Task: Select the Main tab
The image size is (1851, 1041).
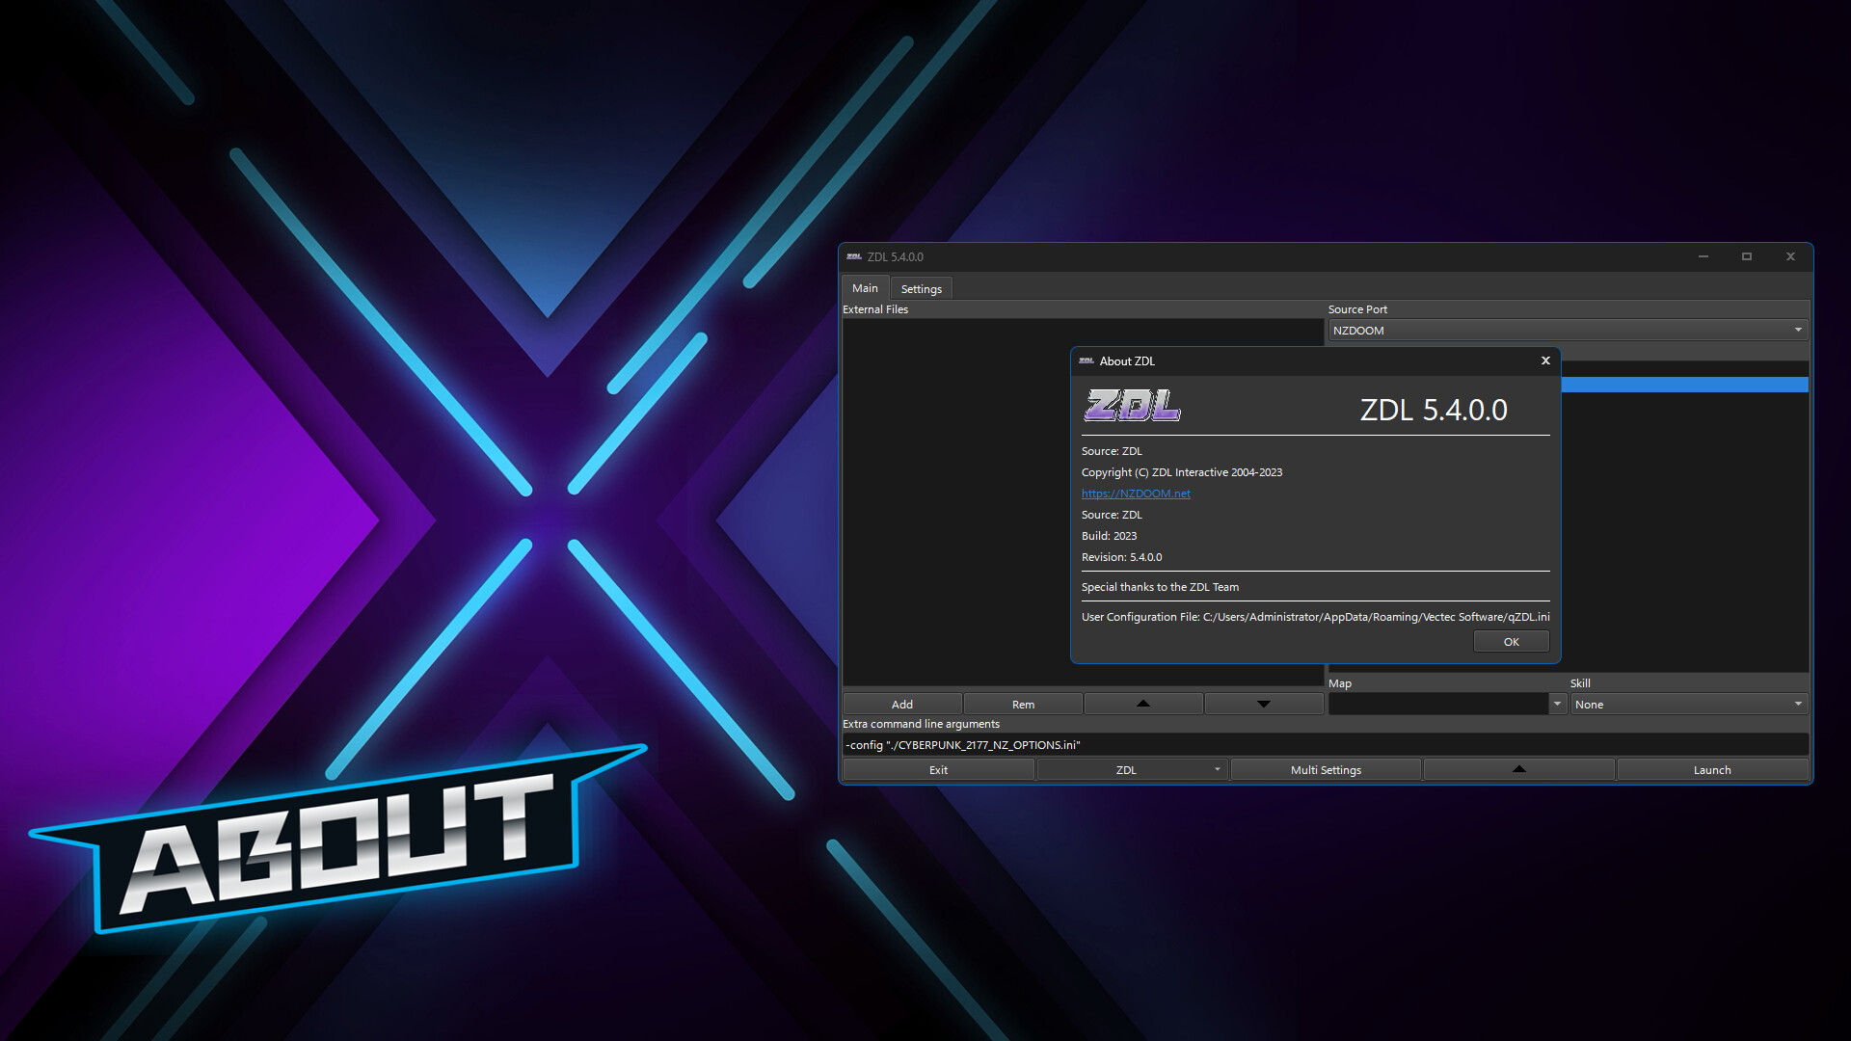Action: tap(864, 288)
